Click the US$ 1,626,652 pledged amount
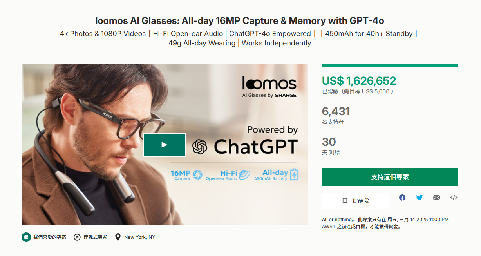 point(359,81)
